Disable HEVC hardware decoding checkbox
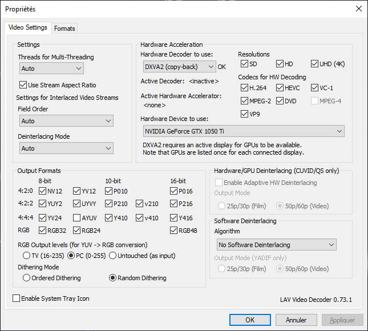This screenshot has height=331, width=368. (280, 88)
